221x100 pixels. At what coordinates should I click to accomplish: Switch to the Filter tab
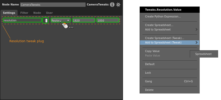pos(24,13)
